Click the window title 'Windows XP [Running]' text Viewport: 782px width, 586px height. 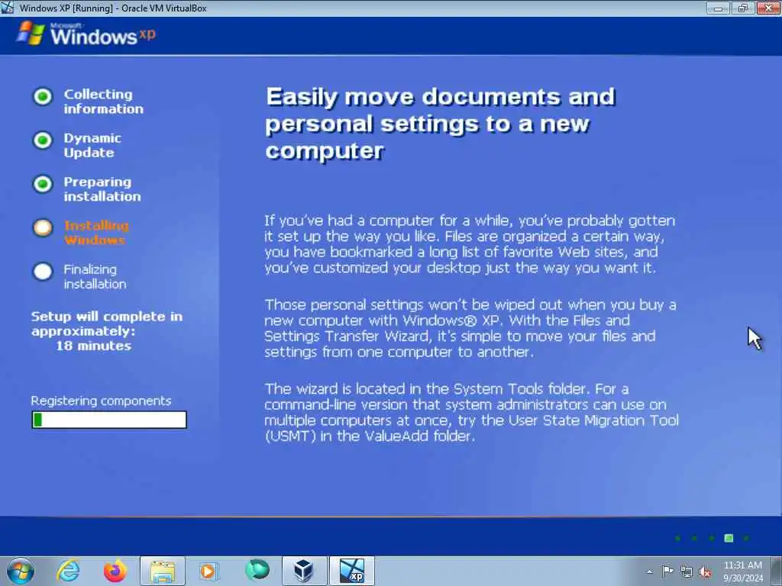[66, 8]
